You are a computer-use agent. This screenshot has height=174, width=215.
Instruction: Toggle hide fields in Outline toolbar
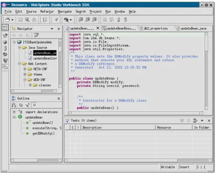21,105
